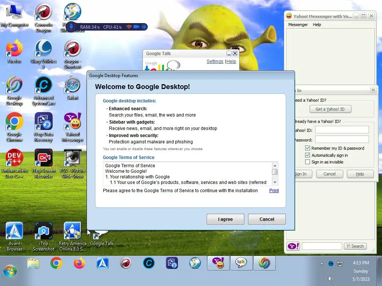382x286 pixels.
Task: Open My Computer desktop icon
Action: coord(14,16)
